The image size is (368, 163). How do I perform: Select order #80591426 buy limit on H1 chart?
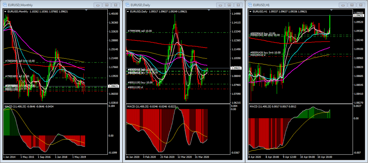(266, 52)
